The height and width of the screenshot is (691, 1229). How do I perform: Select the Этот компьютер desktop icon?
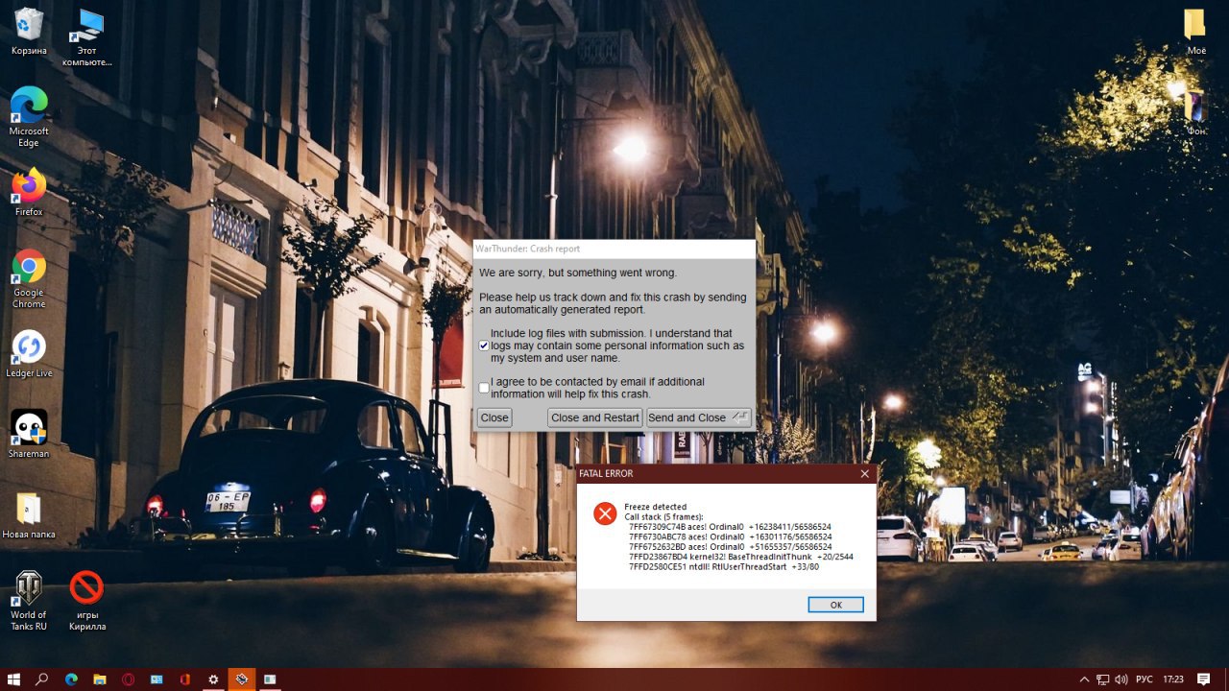86,36
